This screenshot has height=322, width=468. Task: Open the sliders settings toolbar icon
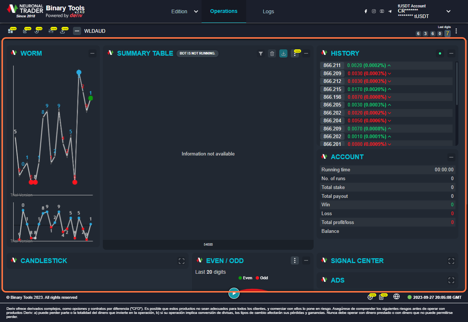51,31
